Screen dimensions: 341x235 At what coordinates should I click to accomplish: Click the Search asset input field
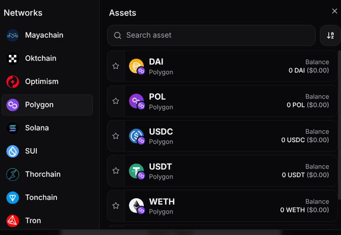point(210,36)
